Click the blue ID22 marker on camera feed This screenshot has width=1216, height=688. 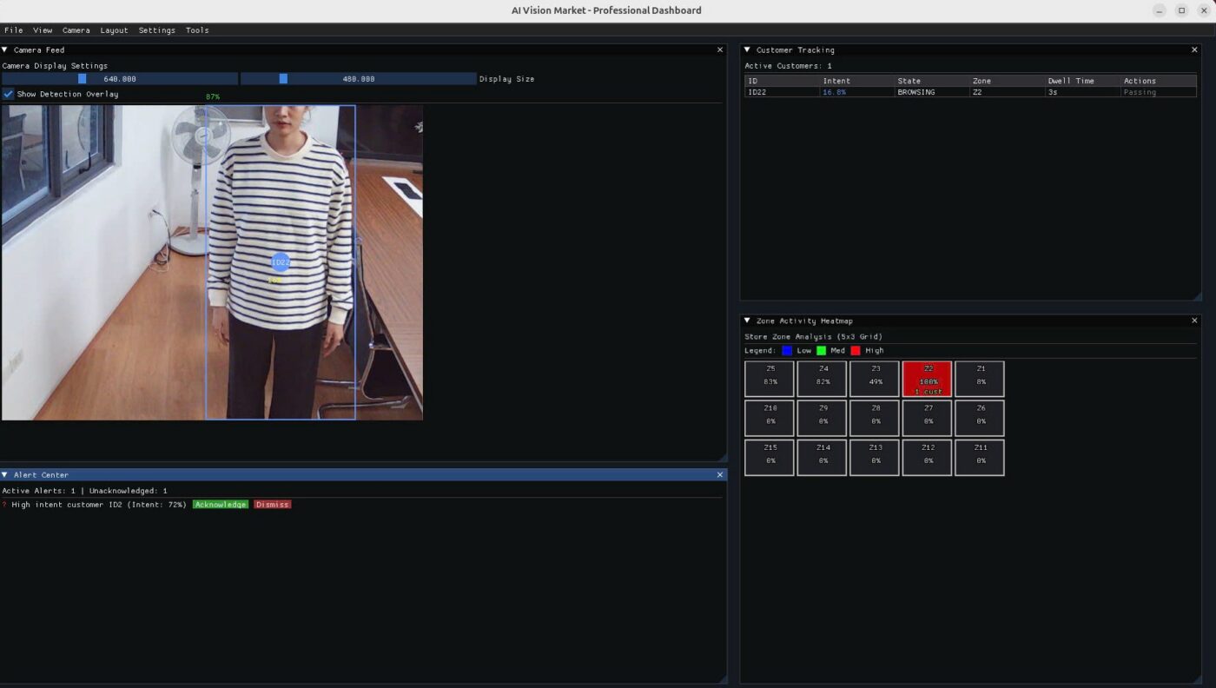280,261
